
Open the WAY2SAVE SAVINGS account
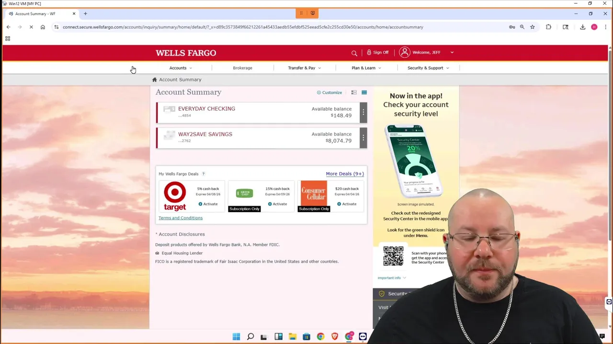205,134
